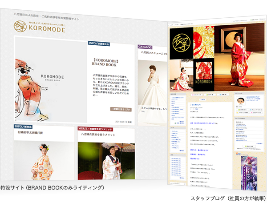Click the anime banner advertisement in blog

tap(249, 173)
